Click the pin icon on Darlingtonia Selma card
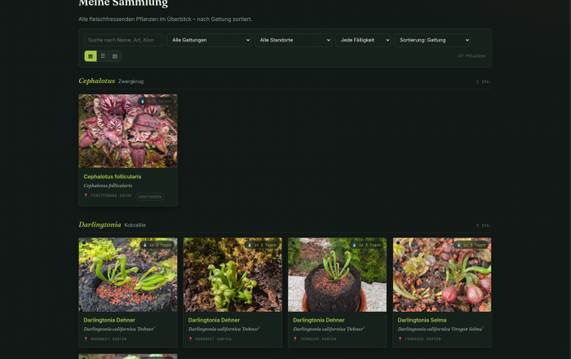 coord(400,339)
